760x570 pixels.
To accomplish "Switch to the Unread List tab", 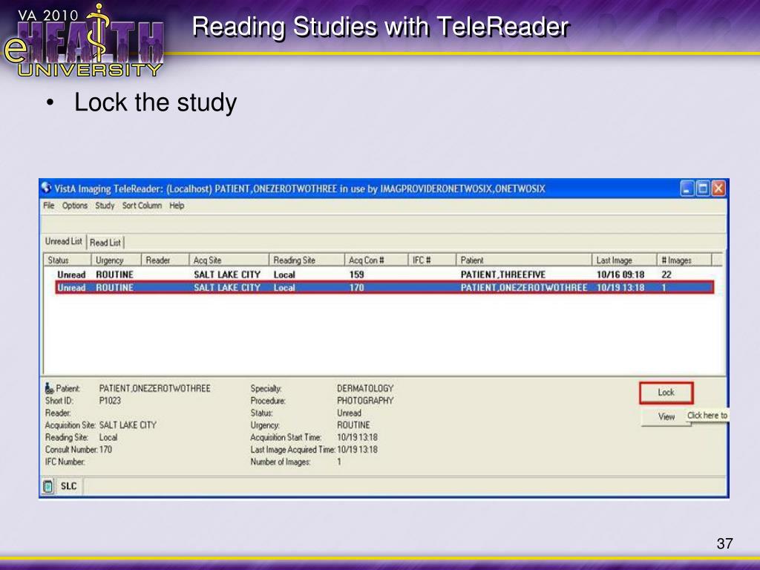I will (x=64, y=241).
